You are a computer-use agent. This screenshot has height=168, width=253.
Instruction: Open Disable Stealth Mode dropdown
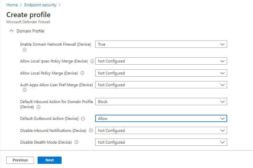pyautogui.click(x=161, y=142)
